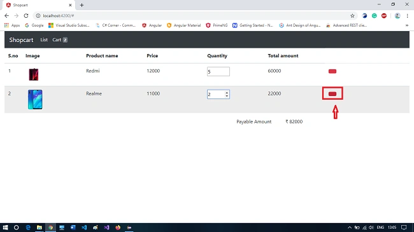Screen dimensions: 414x232
Task: Open the C# Corner bookmark
Action: [116, 25]
